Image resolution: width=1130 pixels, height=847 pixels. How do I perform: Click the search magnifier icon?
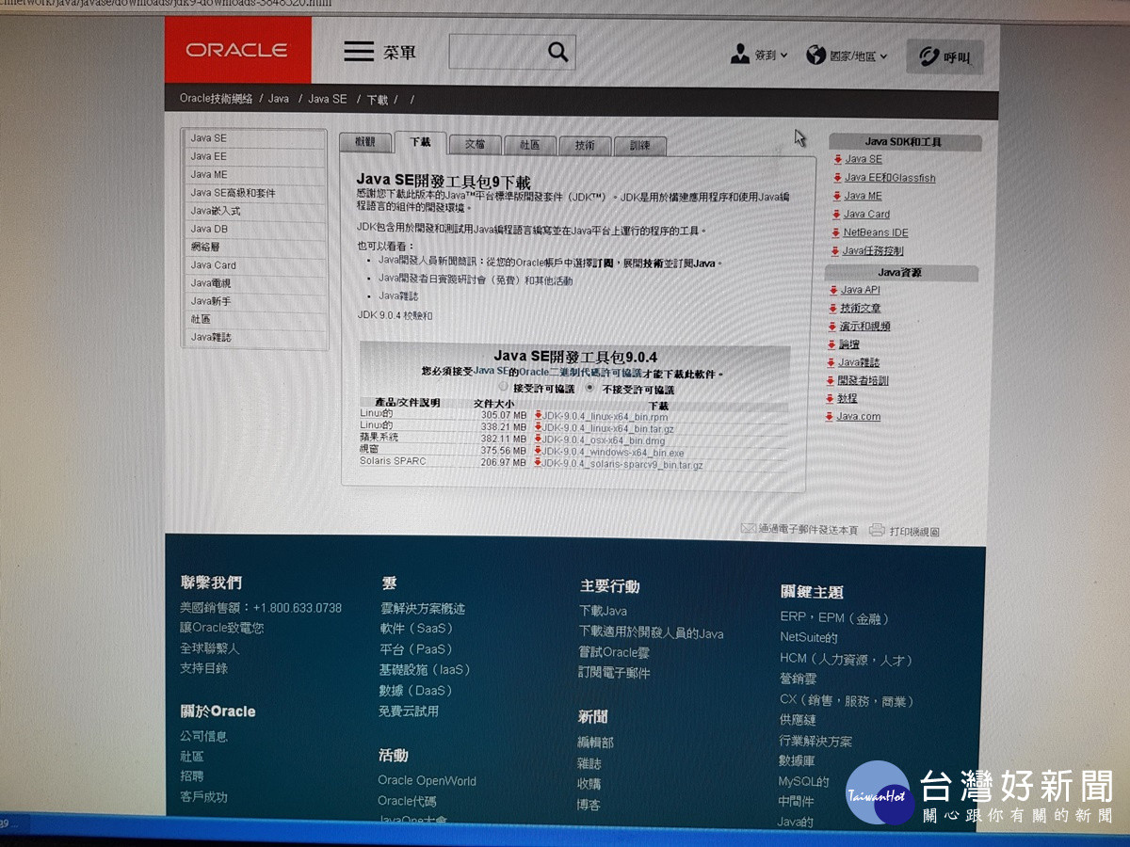point(557,52)
